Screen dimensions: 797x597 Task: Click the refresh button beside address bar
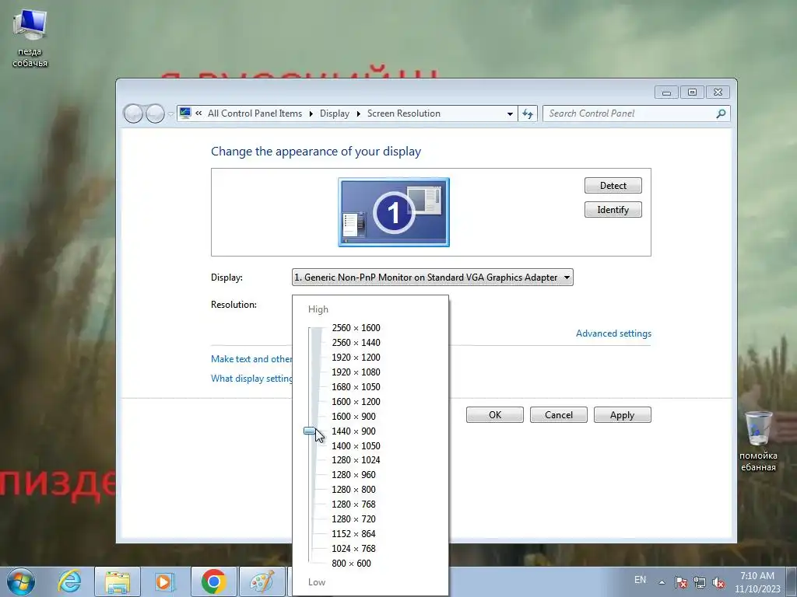tap(528, 113)
